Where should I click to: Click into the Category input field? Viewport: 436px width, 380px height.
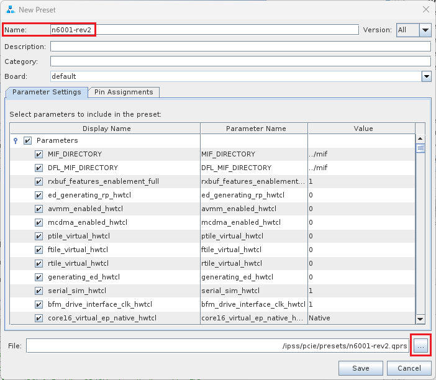coord(240,61)
